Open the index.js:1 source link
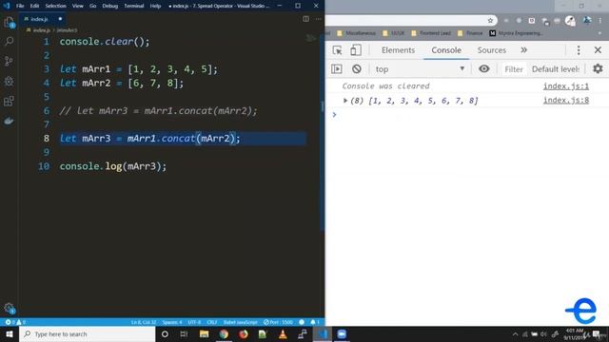Image resolution: width=609 pixels, height=342 pixels. coord(566,86)
